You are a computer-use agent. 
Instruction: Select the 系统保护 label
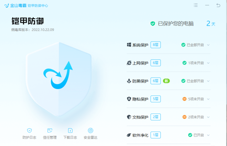(x=140, y=45)
